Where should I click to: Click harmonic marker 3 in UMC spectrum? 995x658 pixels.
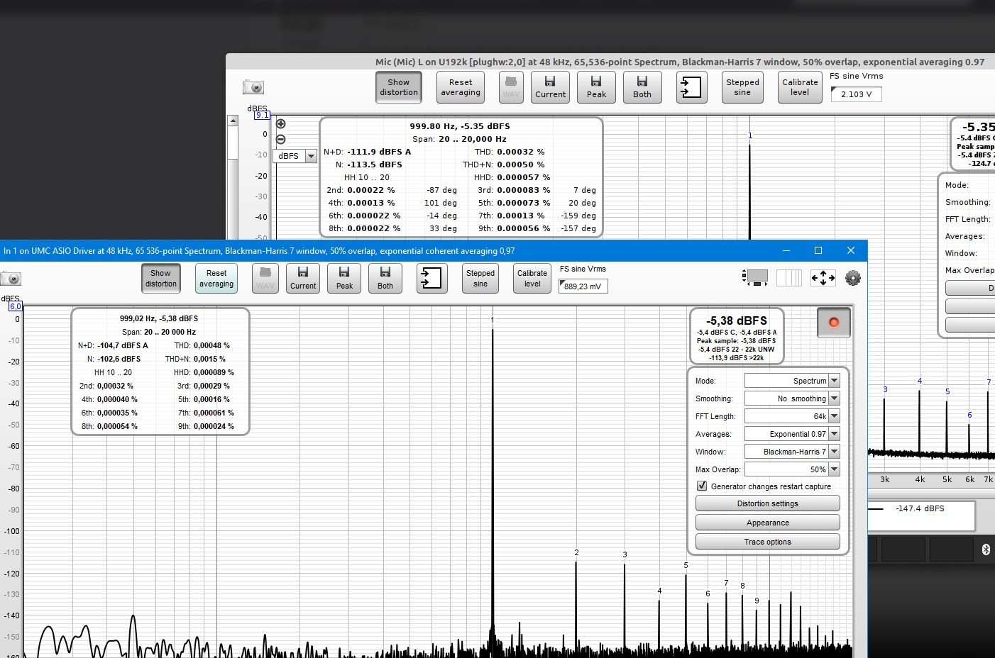(625, 554)
